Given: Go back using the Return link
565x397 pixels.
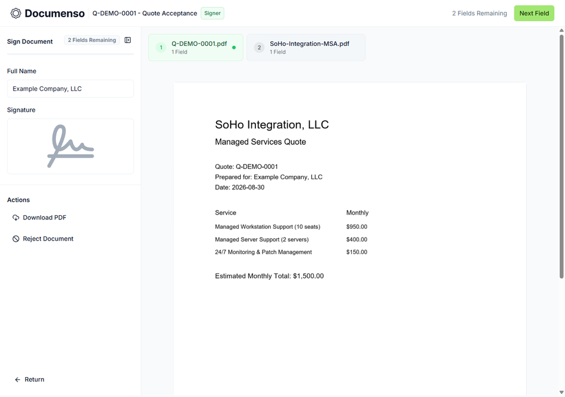Looking at the screenshot, I should click(29, 380).
